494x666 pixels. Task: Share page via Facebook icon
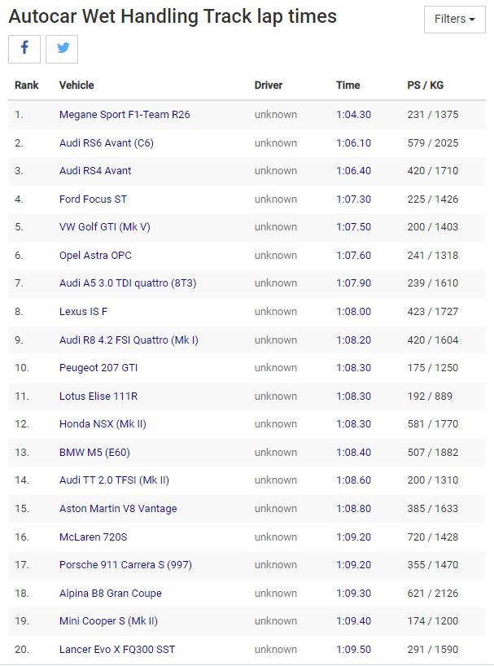click(24, 50)
